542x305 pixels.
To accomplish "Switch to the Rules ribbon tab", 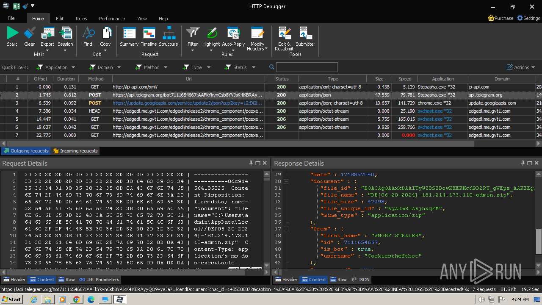I will [x=81, y=19].
